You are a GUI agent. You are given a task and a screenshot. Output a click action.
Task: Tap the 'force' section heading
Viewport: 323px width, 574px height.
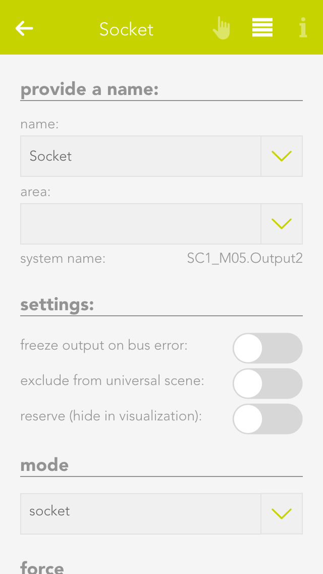click(x=42, y=567)
